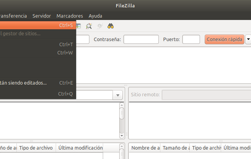Sort remote files by Tamaño de archivo column
251x159 pixels.
pyautogui.click(x=175, y=148)
